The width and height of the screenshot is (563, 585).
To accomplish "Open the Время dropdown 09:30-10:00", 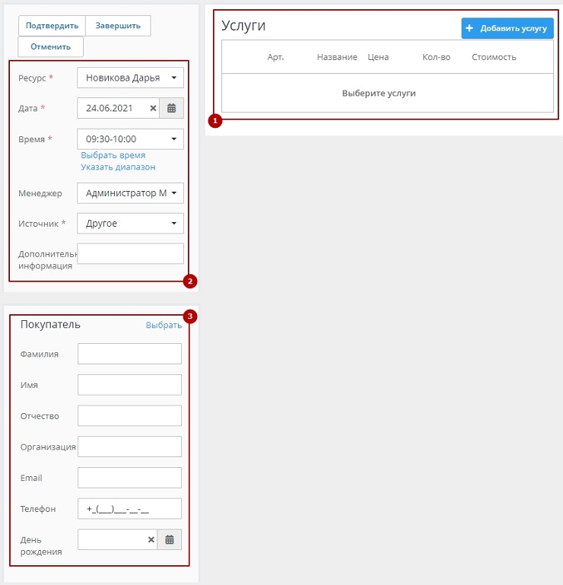I will 130,139.
